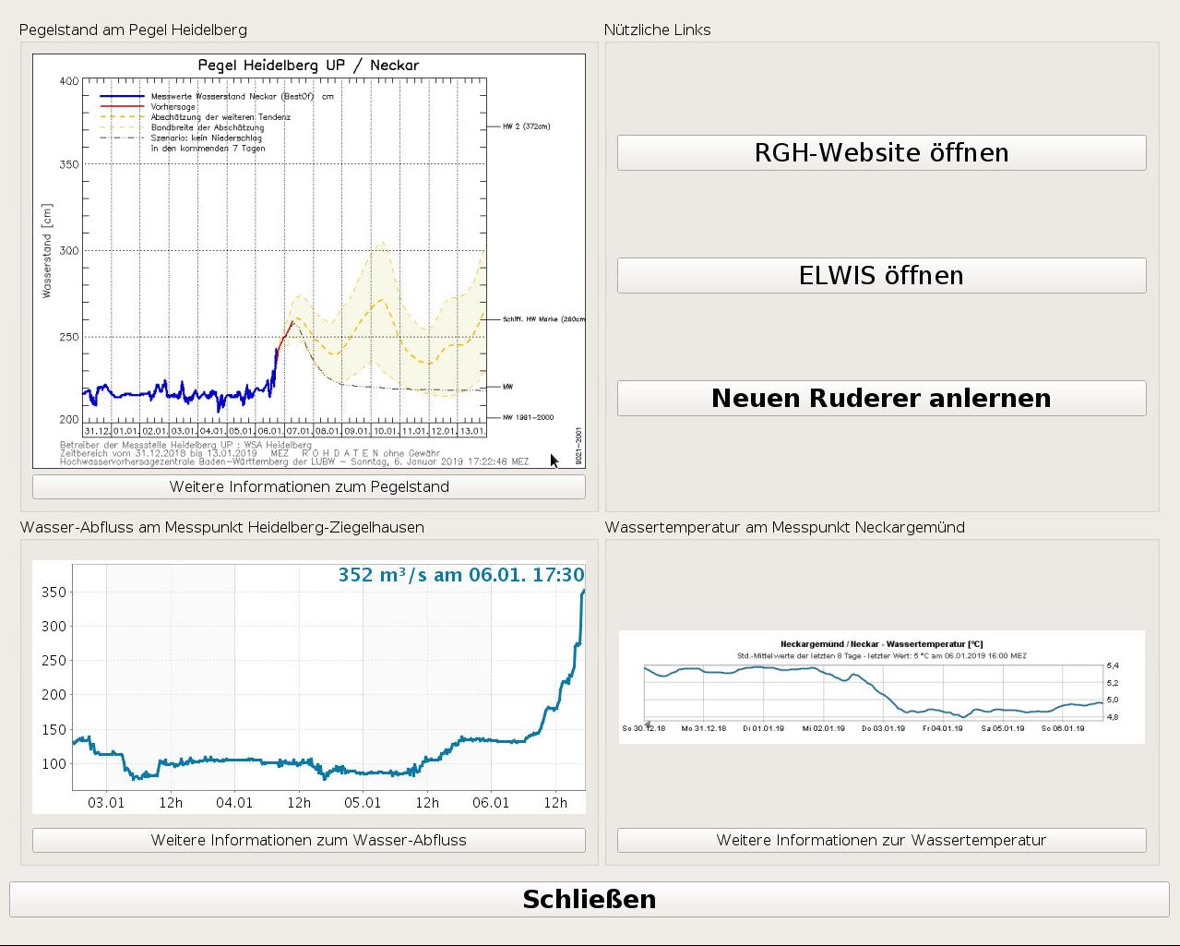Close the window with Schließen
The width and height of the screenshot is (1180, 946).
[589, 899]
